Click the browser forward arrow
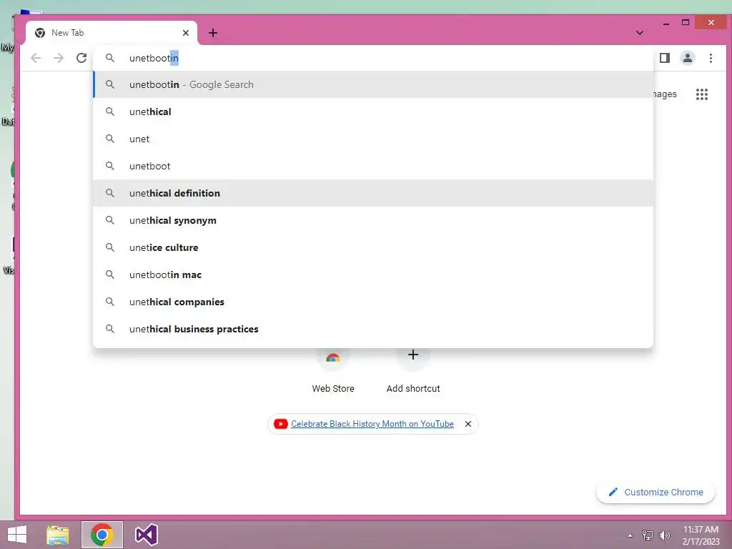This screenshot has width=732, height=549. click(59, 58)
